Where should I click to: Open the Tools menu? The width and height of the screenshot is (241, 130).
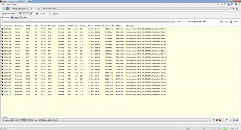(x=8, y=4)
